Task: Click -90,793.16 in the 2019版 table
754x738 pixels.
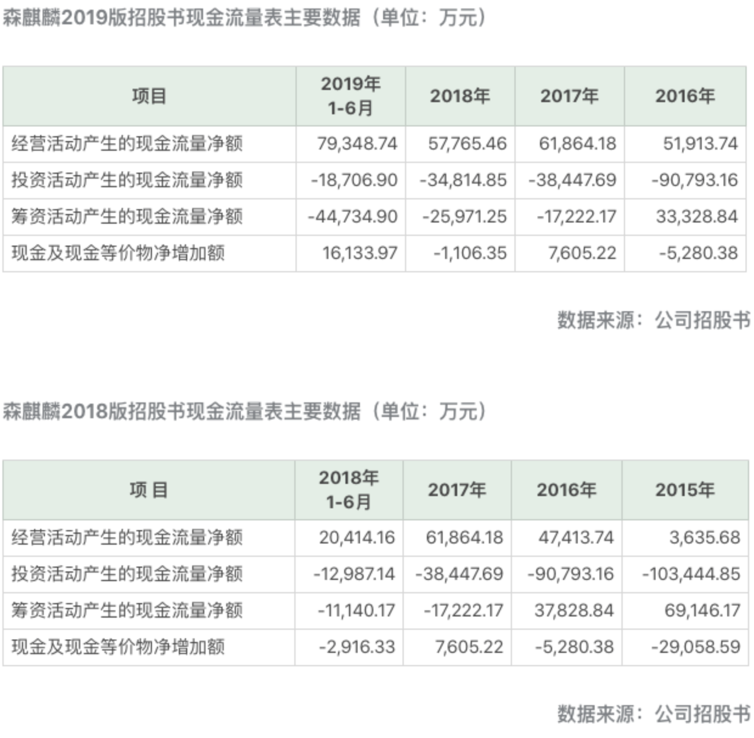Action: [694, 180]
